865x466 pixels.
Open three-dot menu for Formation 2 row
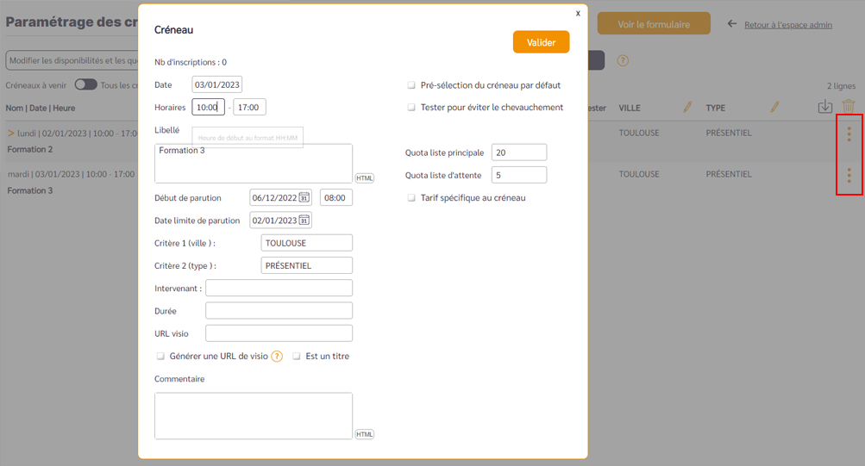click(x=849, y=134)
